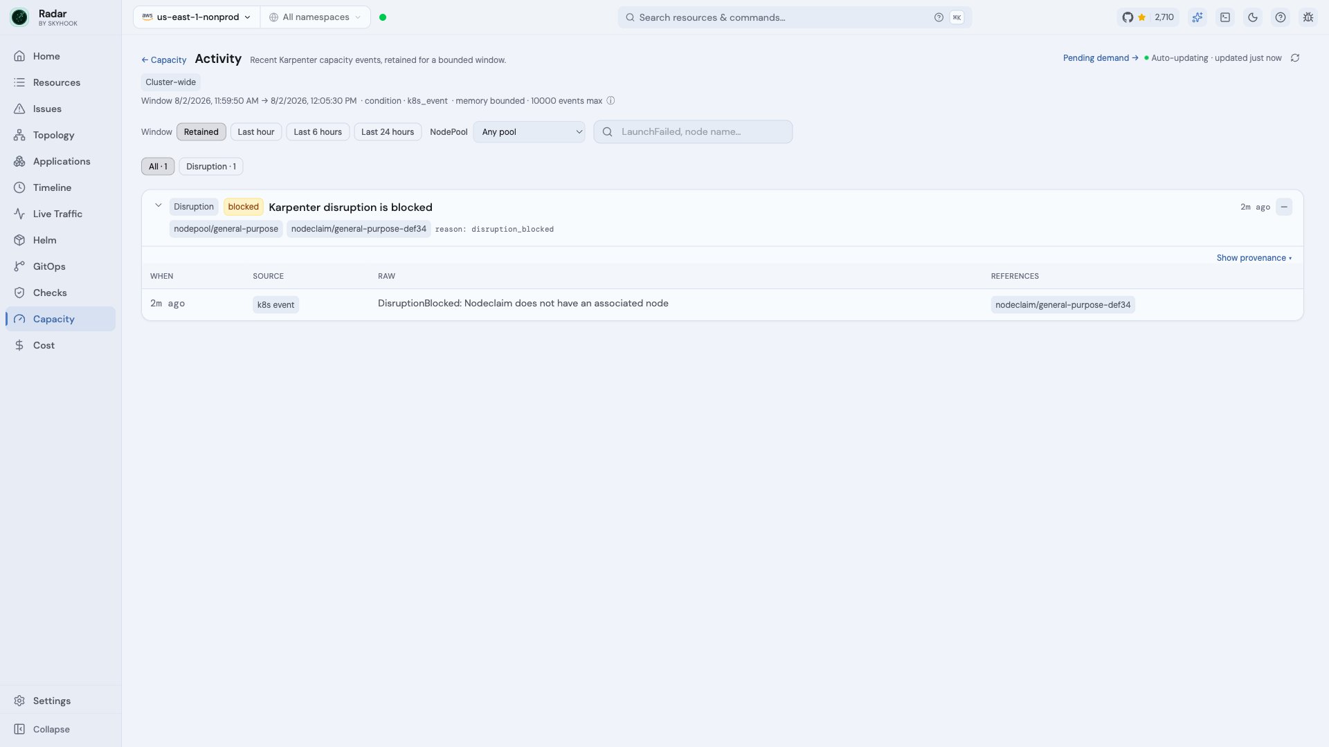Select Capacity in the sidebar
Image resolution: width=1329 pixels, height=747 pixels.
60,319
